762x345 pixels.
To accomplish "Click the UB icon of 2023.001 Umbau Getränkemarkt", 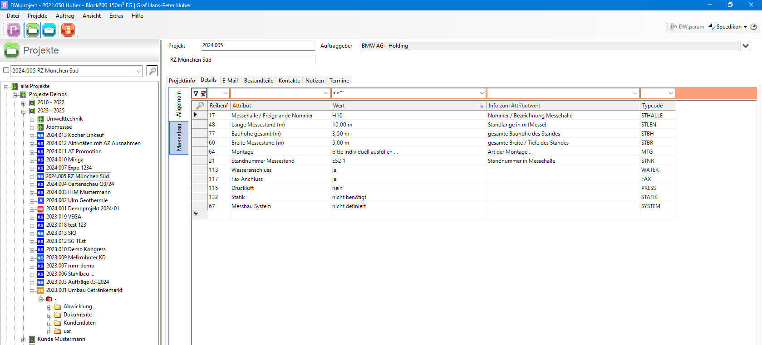I will point(40,291).
